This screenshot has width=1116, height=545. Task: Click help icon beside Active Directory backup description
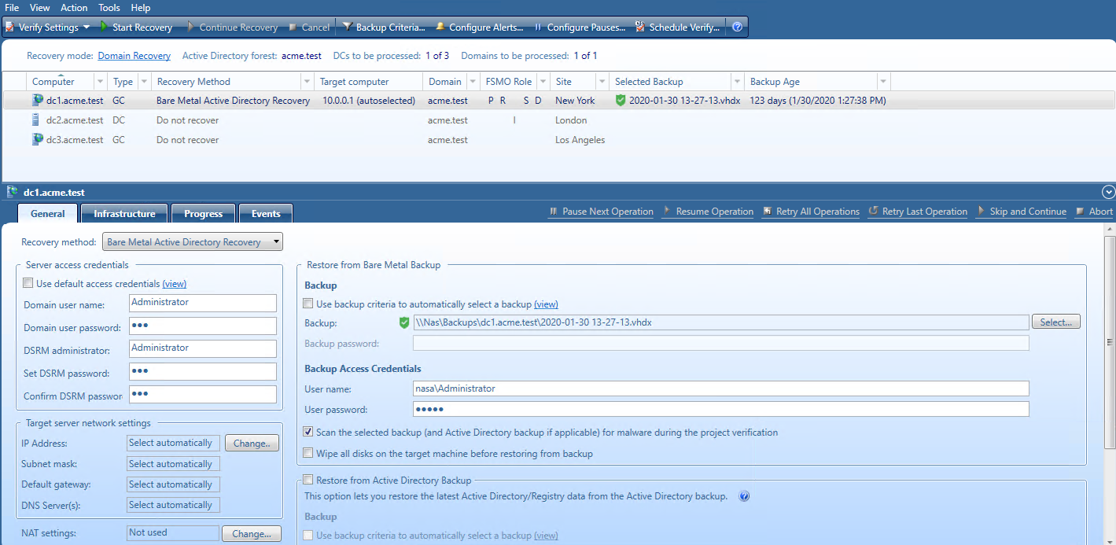tap(744, 496)
